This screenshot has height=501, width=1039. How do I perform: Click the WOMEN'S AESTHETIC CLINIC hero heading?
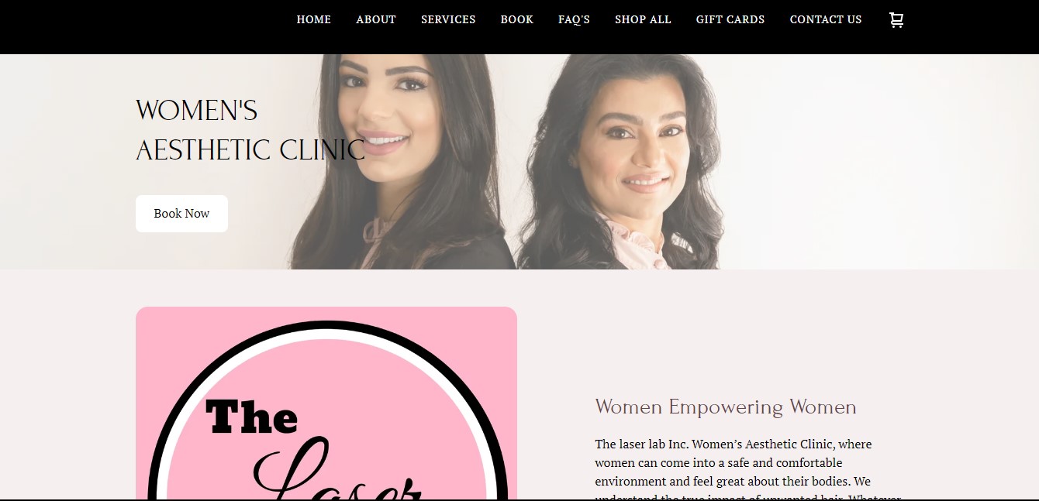250,130
